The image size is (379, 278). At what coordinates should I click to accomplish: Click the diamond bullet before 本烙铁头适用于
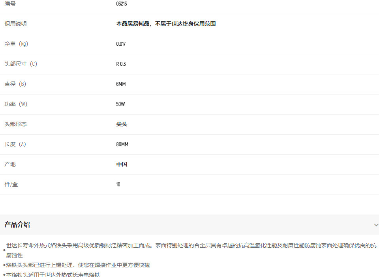click(4, 275)
